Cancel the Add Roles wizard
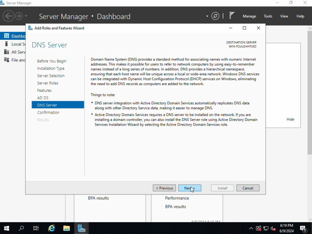Viewport: 312px width, 234px height. (x=248, y=188)
